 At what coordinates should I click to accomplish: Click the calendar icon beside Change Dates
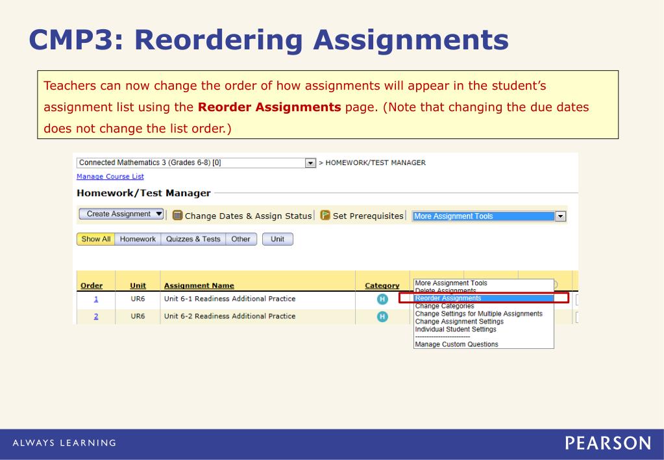177,215
